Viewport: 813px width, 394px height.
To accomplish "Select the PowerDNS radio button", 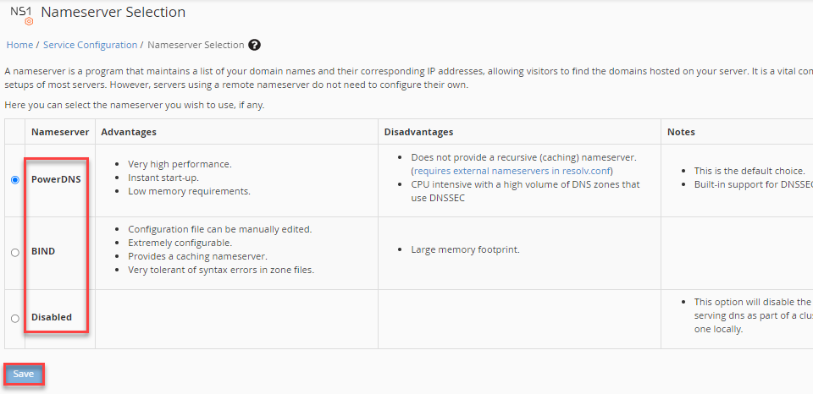I will click(x=15, y=180).
